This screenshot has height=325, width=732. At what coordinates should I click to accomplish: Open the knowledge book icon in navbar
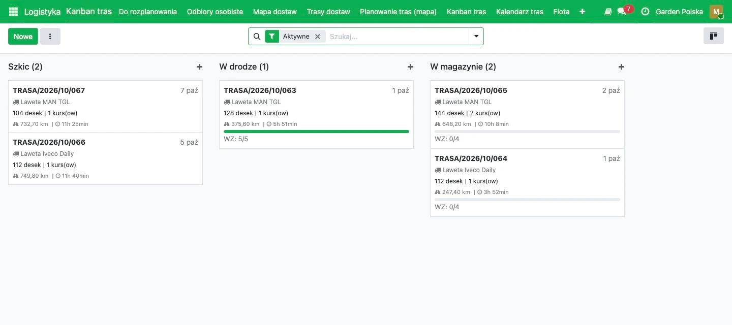point(608,12)
